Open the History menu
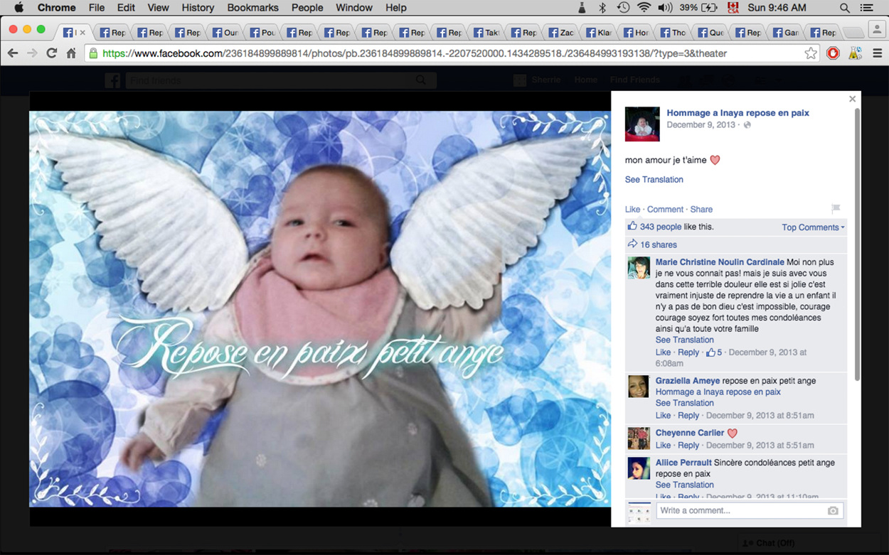 198,8
